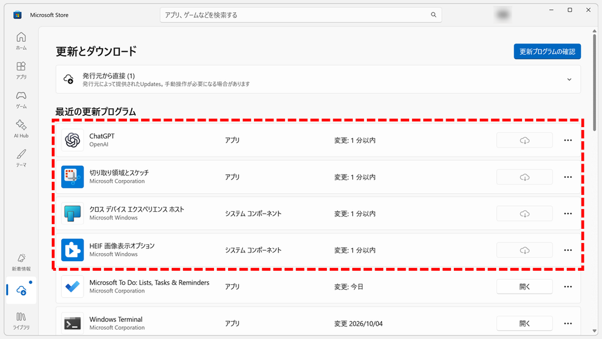Click the vertical scrollbar thumb
The image size is (602, 339).
[595, 82]
